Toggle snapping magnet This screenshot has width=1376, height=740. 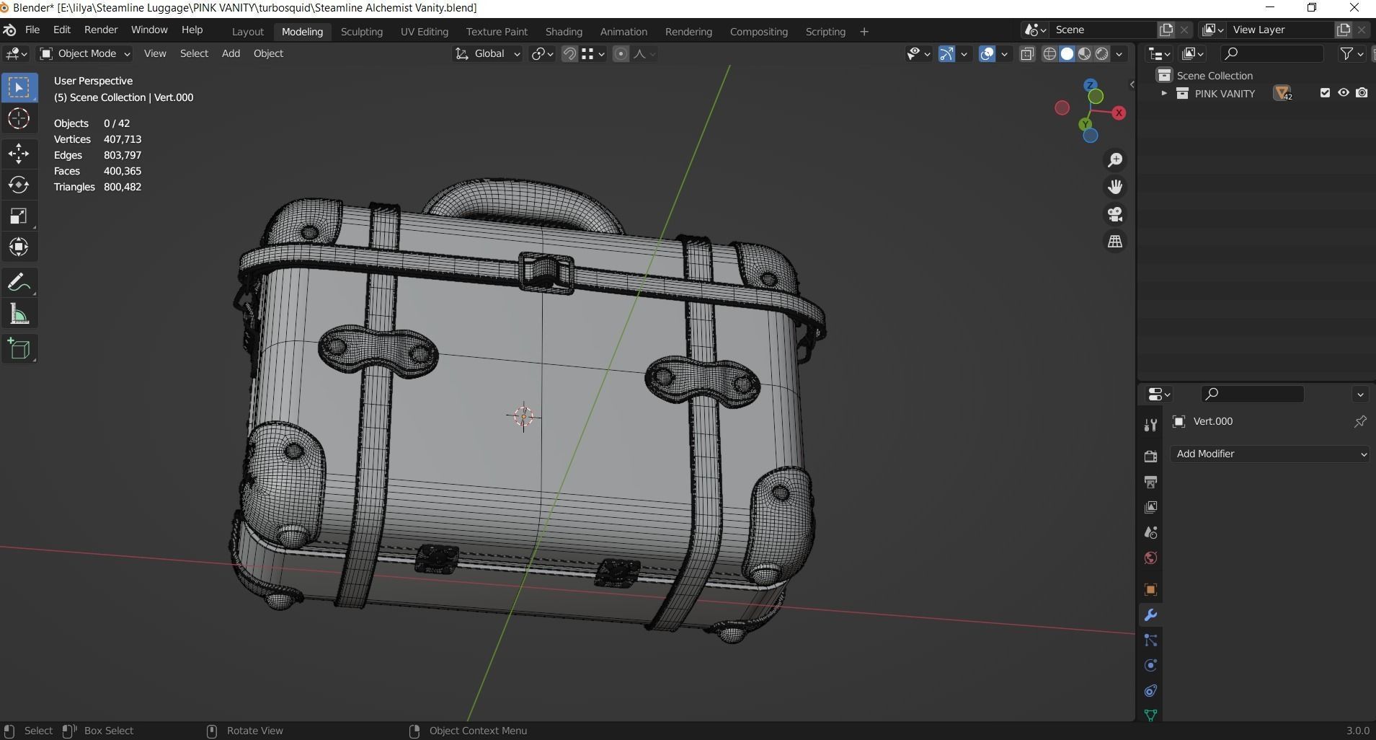569,53
